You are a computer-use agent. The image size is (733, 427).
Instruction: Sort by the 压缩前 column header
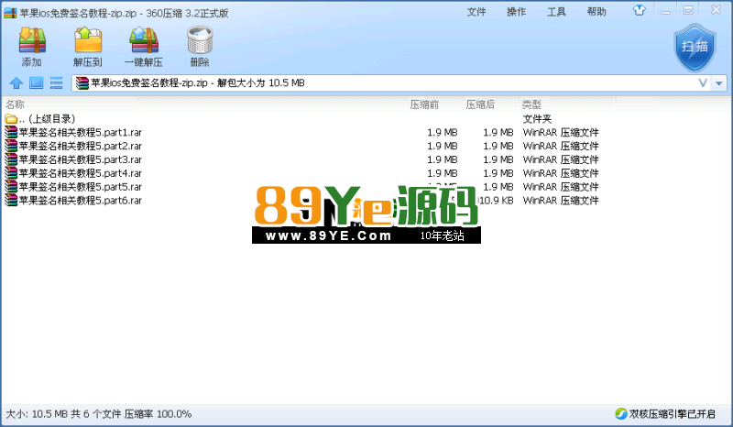[424, 104]
